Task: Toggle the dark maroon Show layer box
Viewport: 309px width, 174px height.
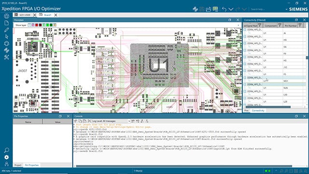Action: coord(40,25)
